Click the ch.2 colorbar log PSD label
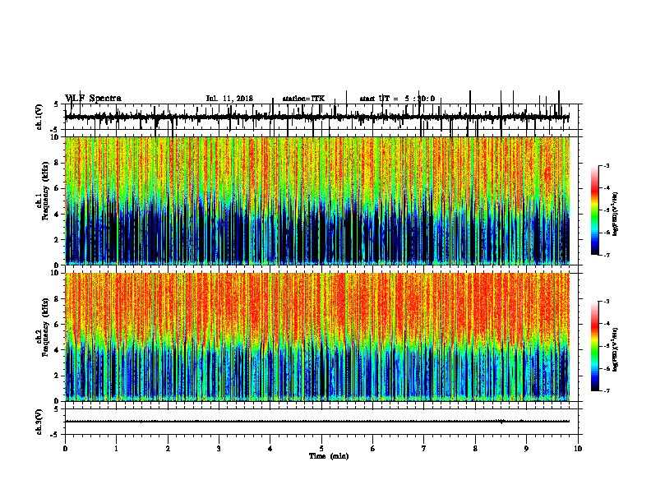The image size is (651, 503). point(616,349)
